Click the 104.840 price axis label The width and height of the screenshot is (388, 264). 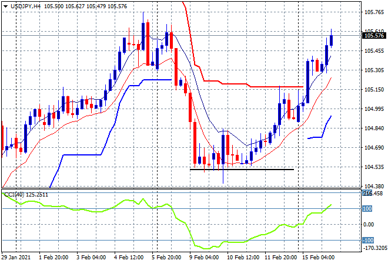coord(374,128)
